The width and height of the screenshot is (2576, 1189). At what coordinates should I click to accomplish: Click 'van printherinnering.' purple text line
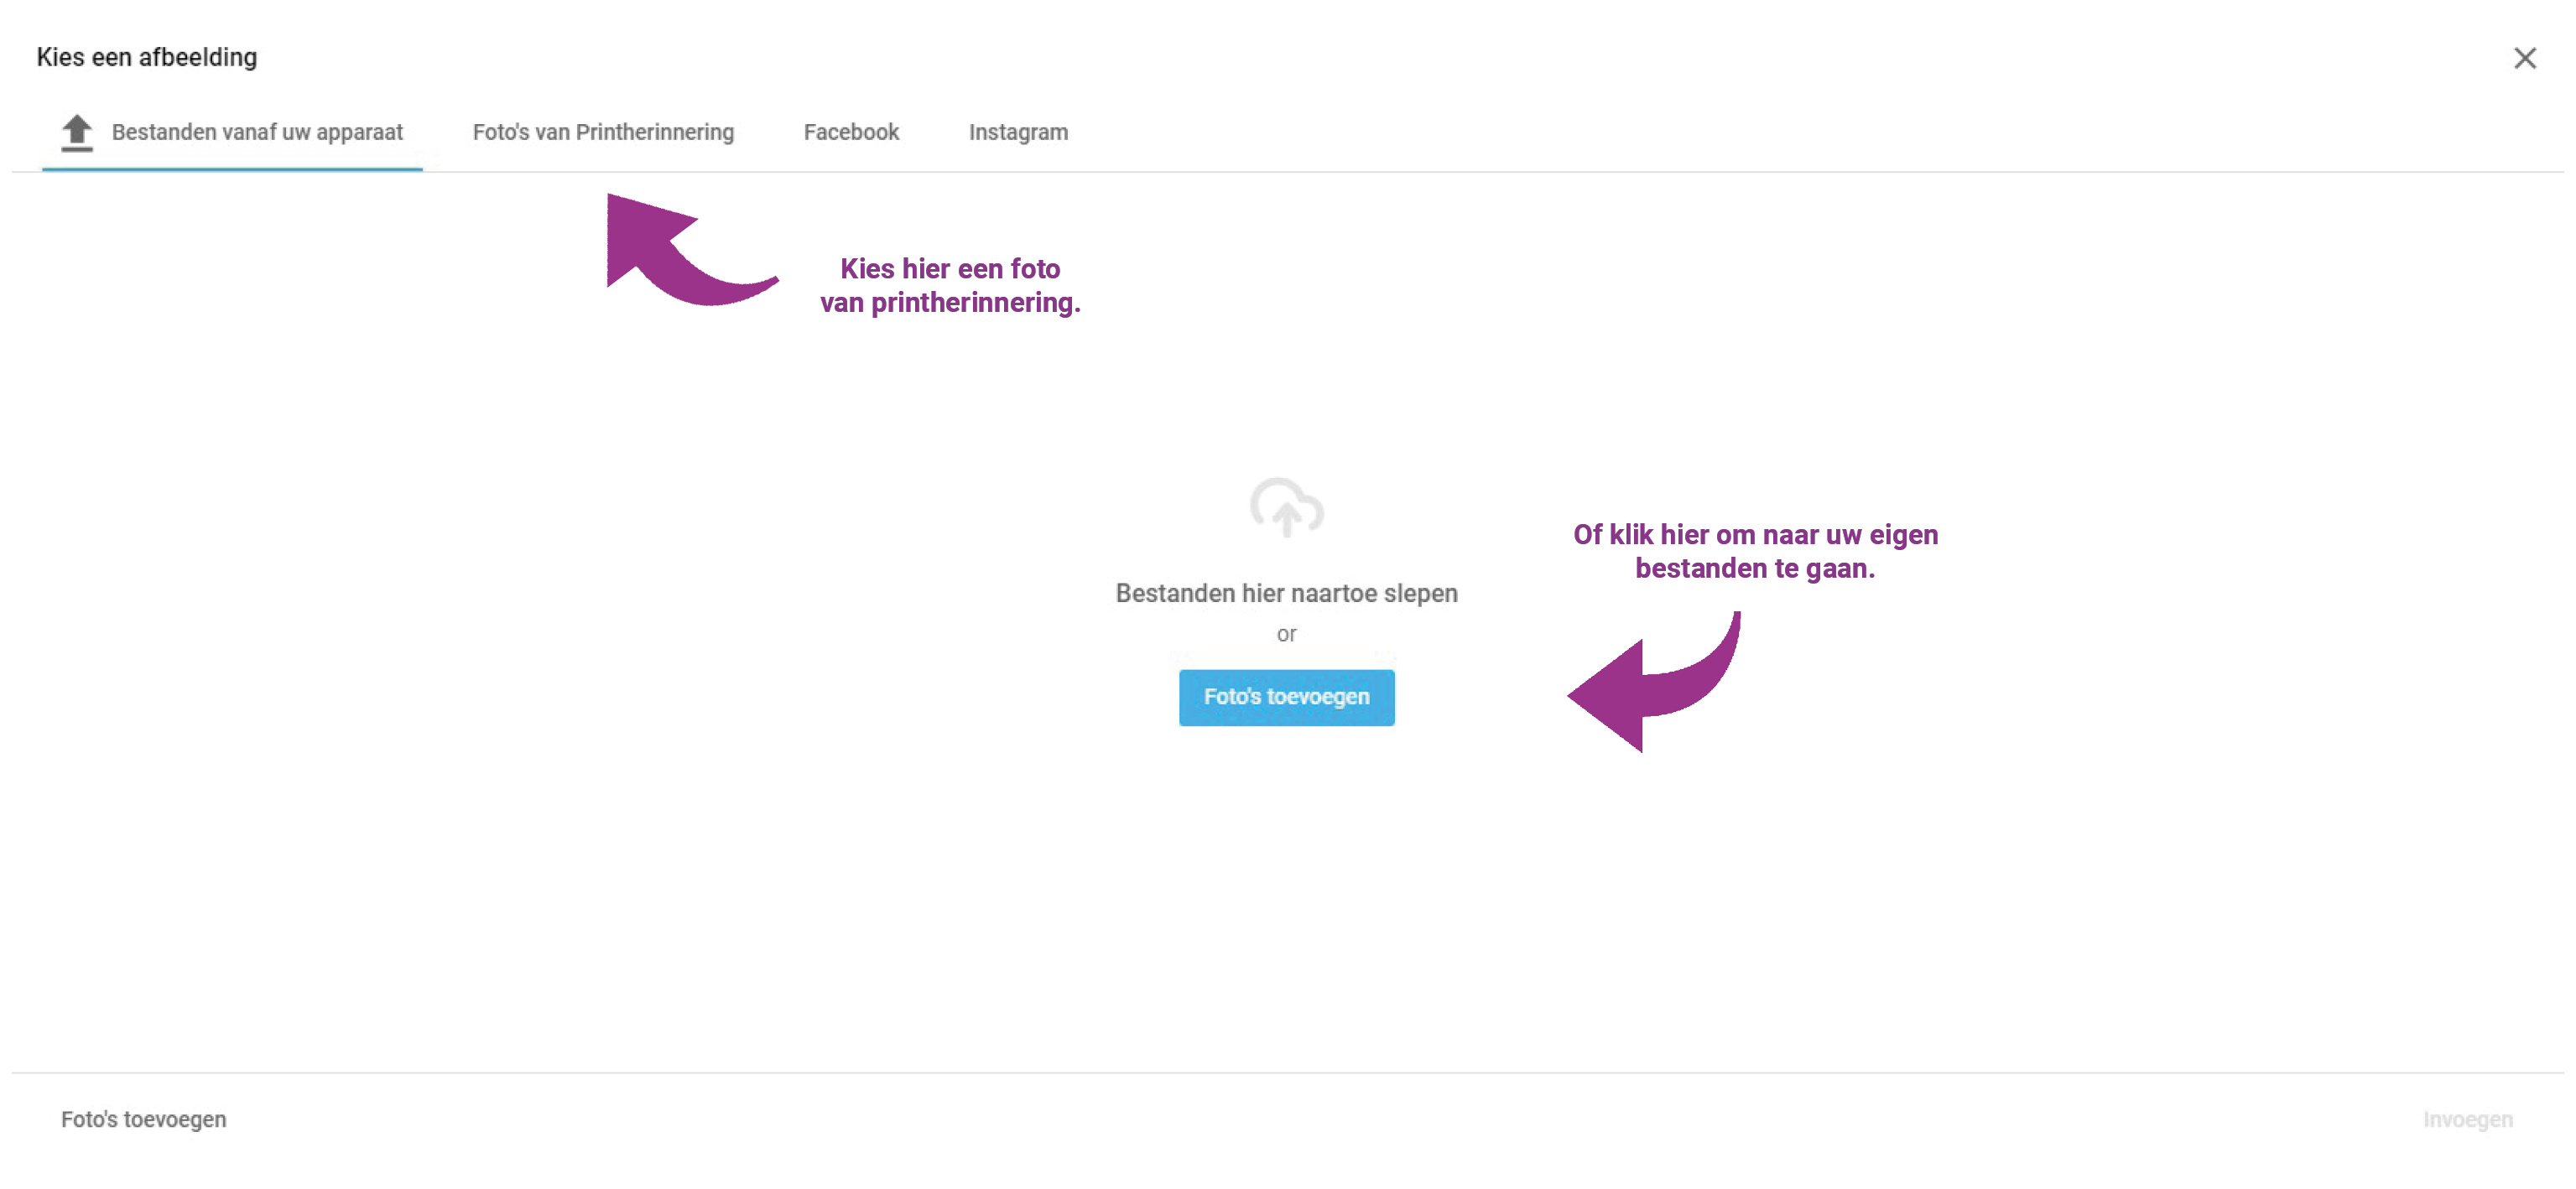(x=949, y=302)
